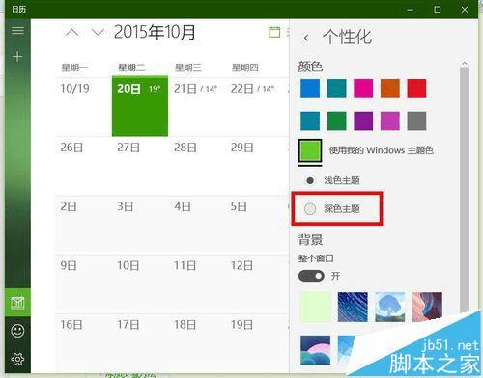Go to next month with down arrow
483x378 pixels.
(x=98, y=32)
